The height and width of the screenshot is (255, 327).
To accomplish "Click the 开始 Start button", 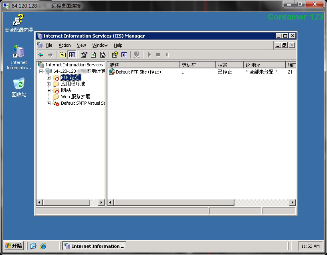I will [x=14, y=246].
